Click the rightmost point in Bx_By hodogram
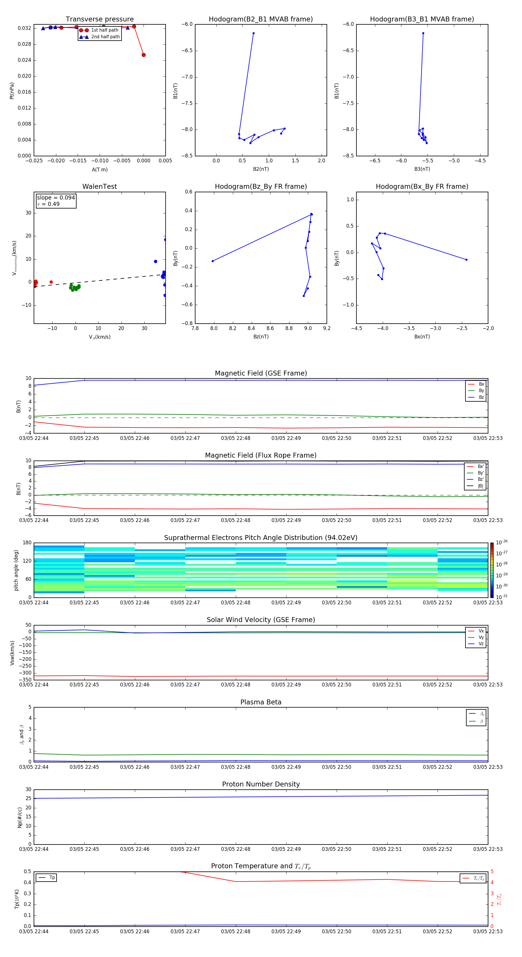 coord(466,260)
